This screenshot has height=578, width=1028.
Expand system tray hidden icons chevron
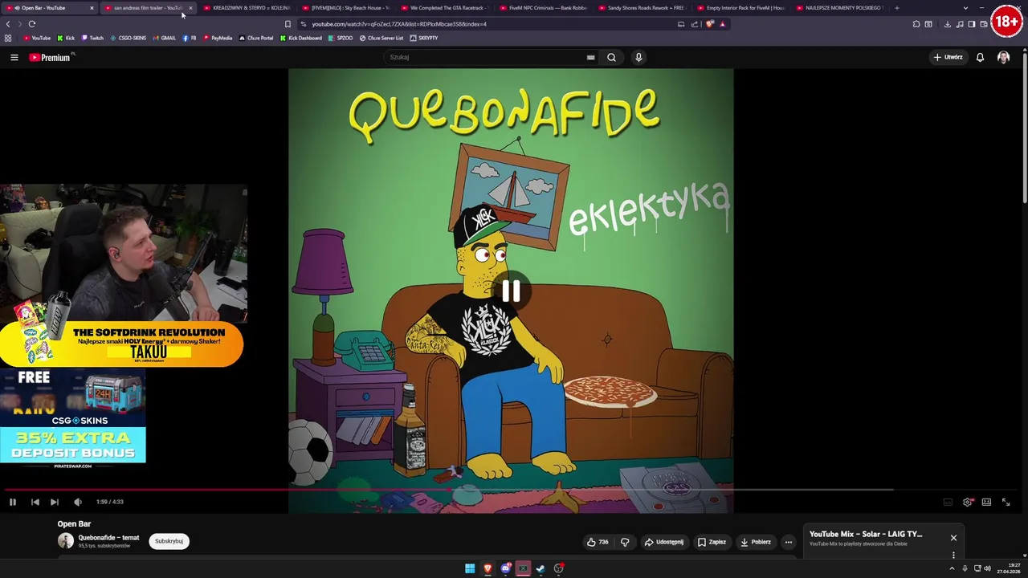953,568
